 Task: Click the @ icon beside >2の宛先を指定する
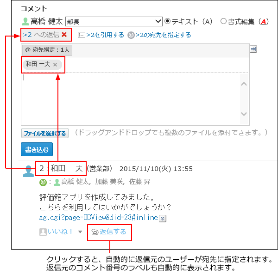pos(131,35)
